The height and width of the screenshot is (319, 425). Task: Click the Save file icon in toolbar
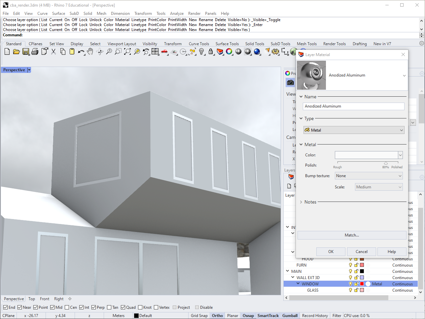(x=26, y=51)
